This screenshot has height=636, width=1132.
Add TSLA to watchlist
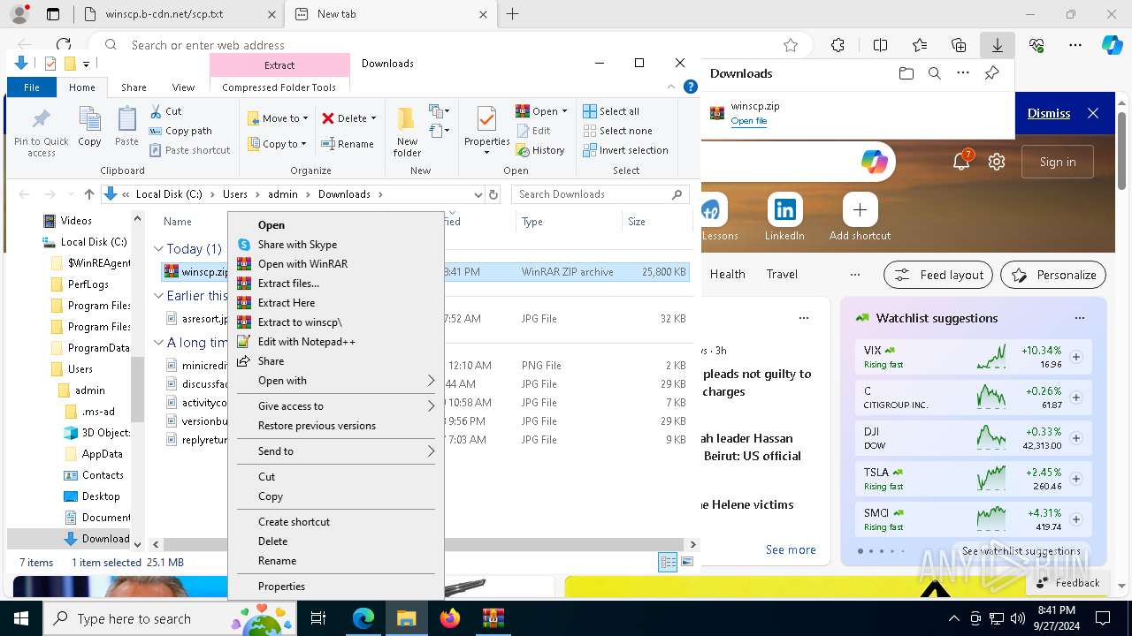click(x=1076, y=479)
